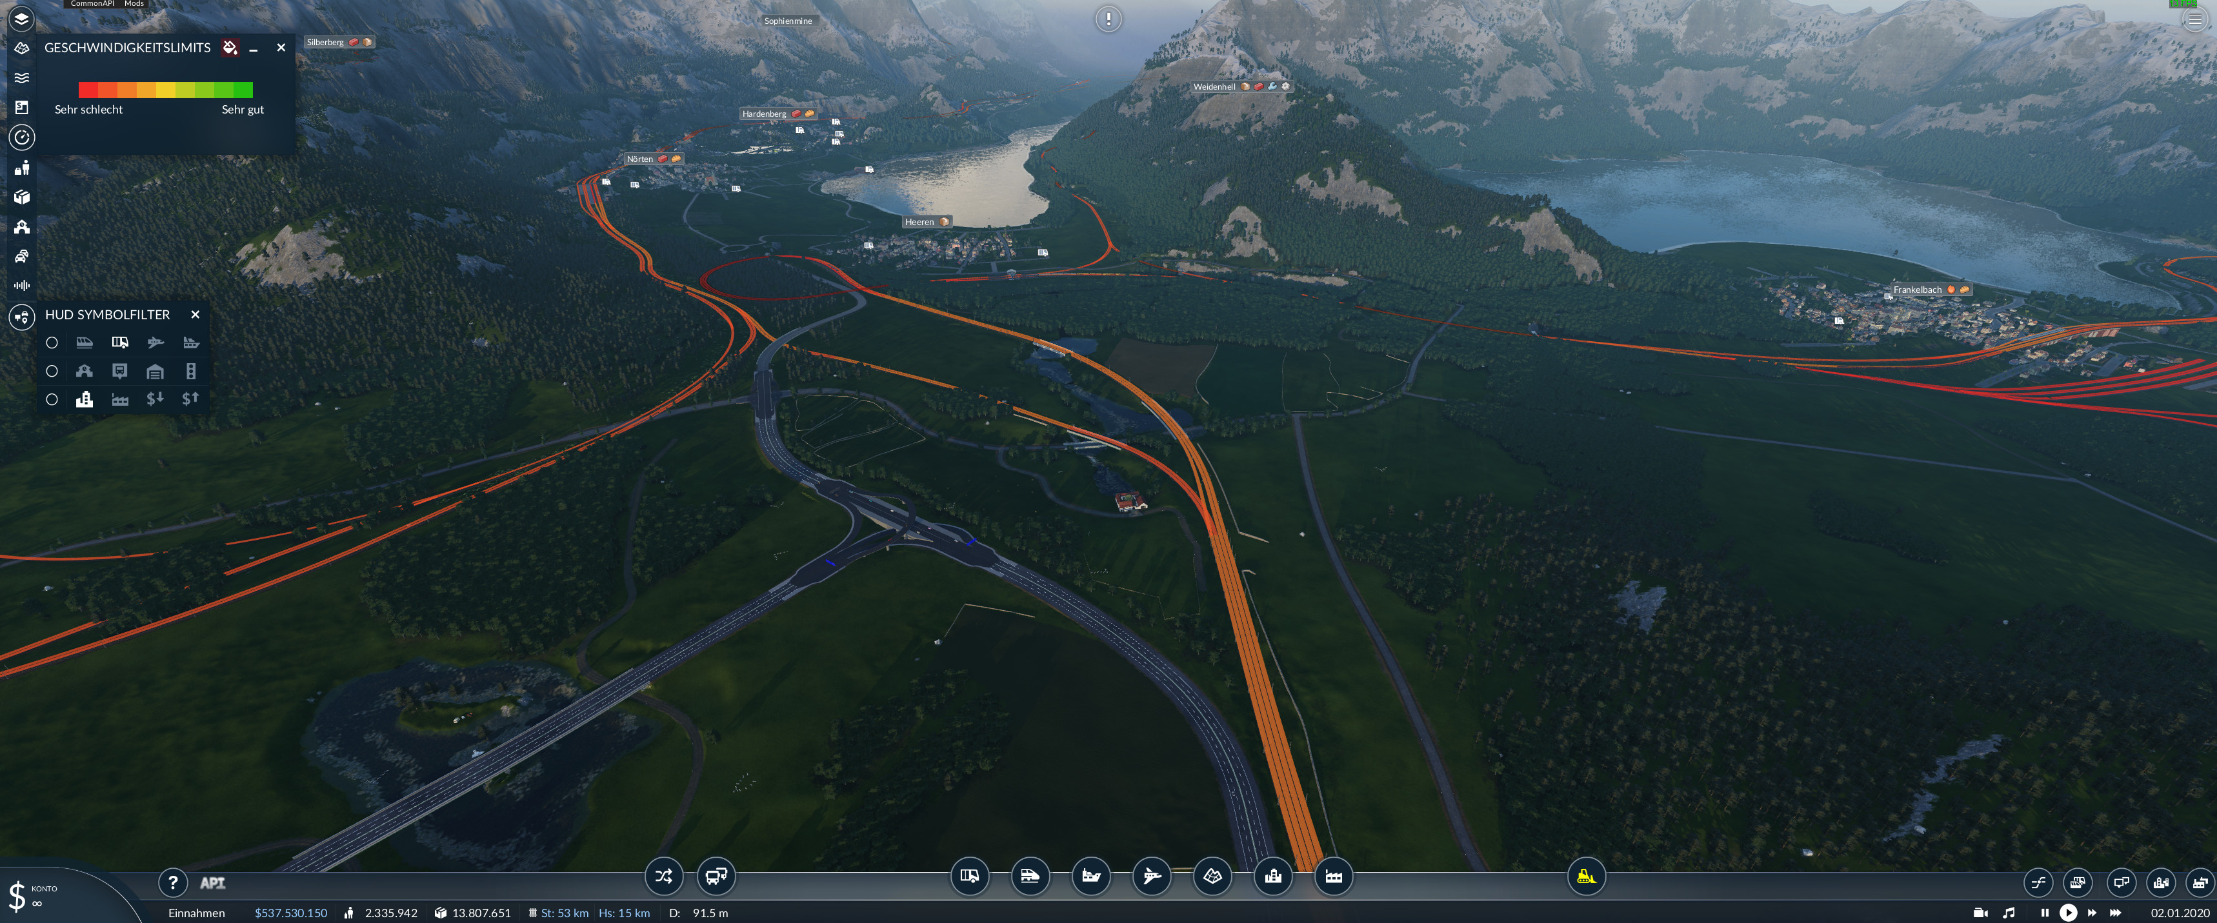Open the CommonAPI menu
Image resolution: width=2217 pixels, height=923 pixels.
click(x=92, y=3)
